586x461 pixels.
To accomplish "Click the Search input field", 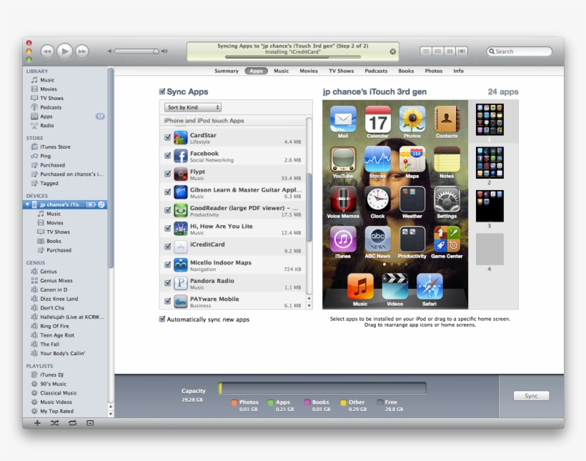I will [520, 51].
